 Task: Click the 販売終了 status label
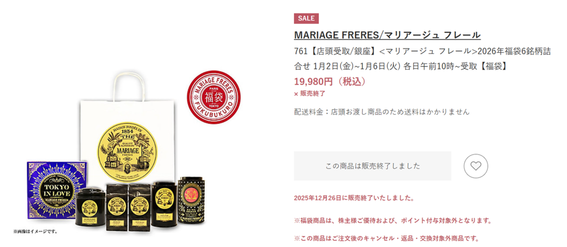point(309,94)
